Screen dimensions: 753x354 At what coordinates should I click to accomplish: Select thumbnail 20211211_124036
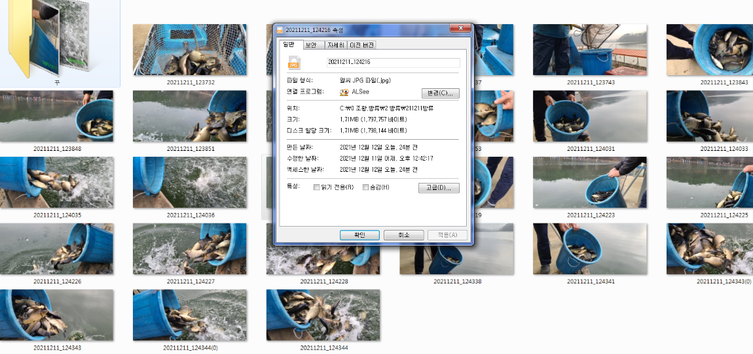190,182
